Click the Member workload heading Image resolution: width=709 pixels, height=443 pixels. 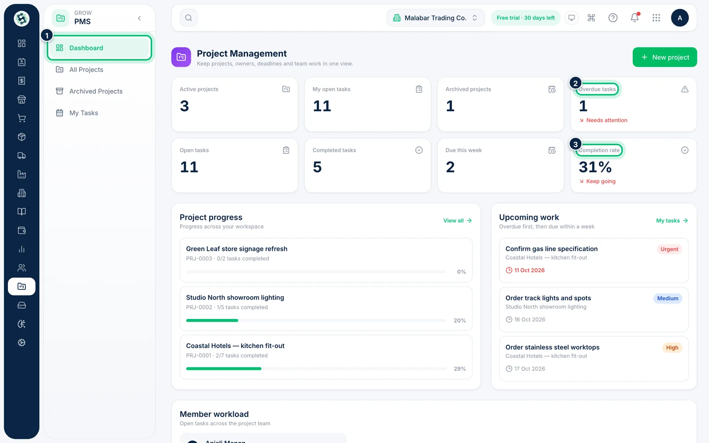(x=214, y=414)
